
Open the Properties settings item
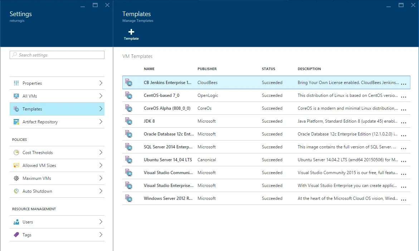(57, 83)
